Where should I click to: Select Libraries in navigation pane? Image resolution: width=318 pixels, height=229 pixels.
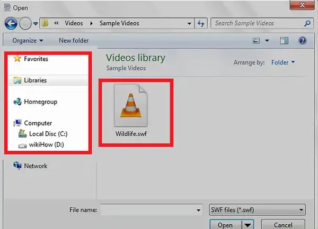(36, 80)
